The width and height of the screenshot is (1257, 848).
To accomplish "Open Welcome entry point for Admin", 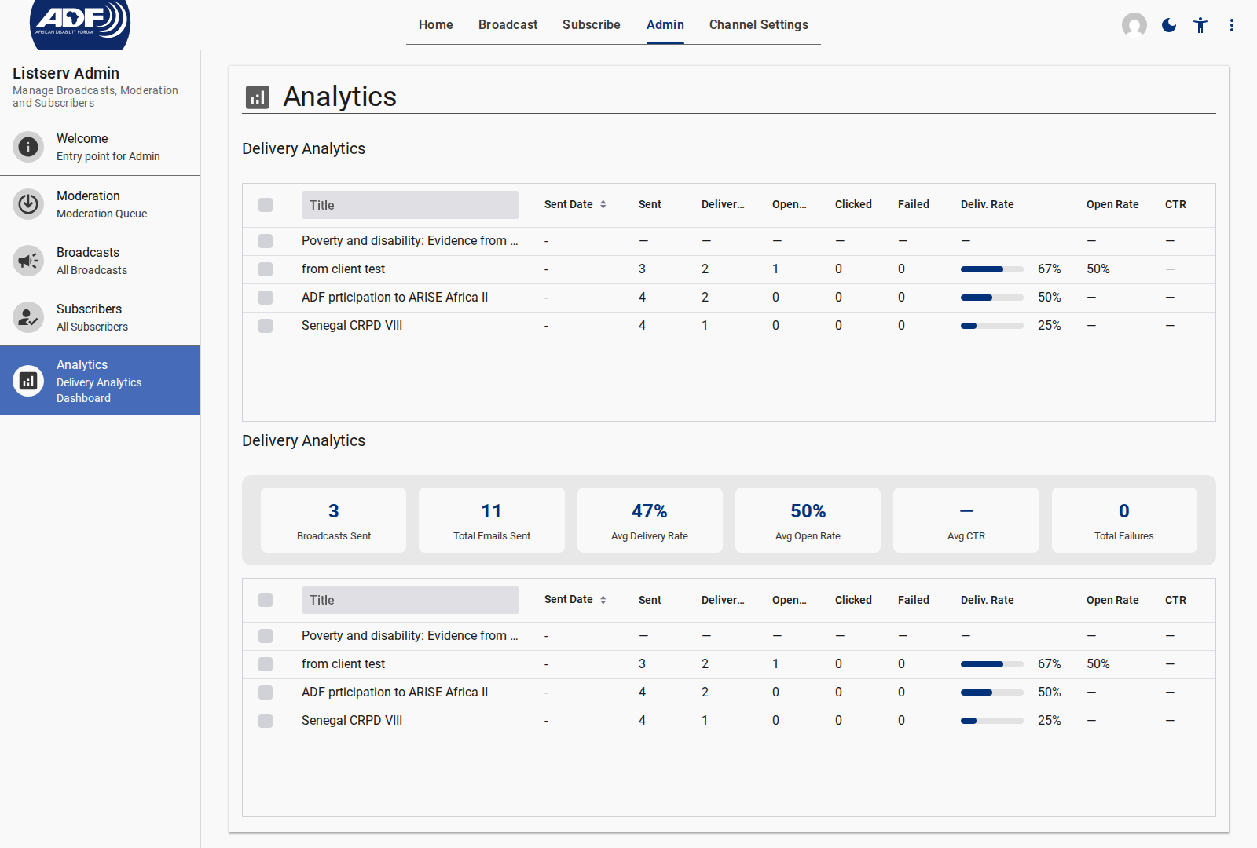I will [x=101, y=147].
